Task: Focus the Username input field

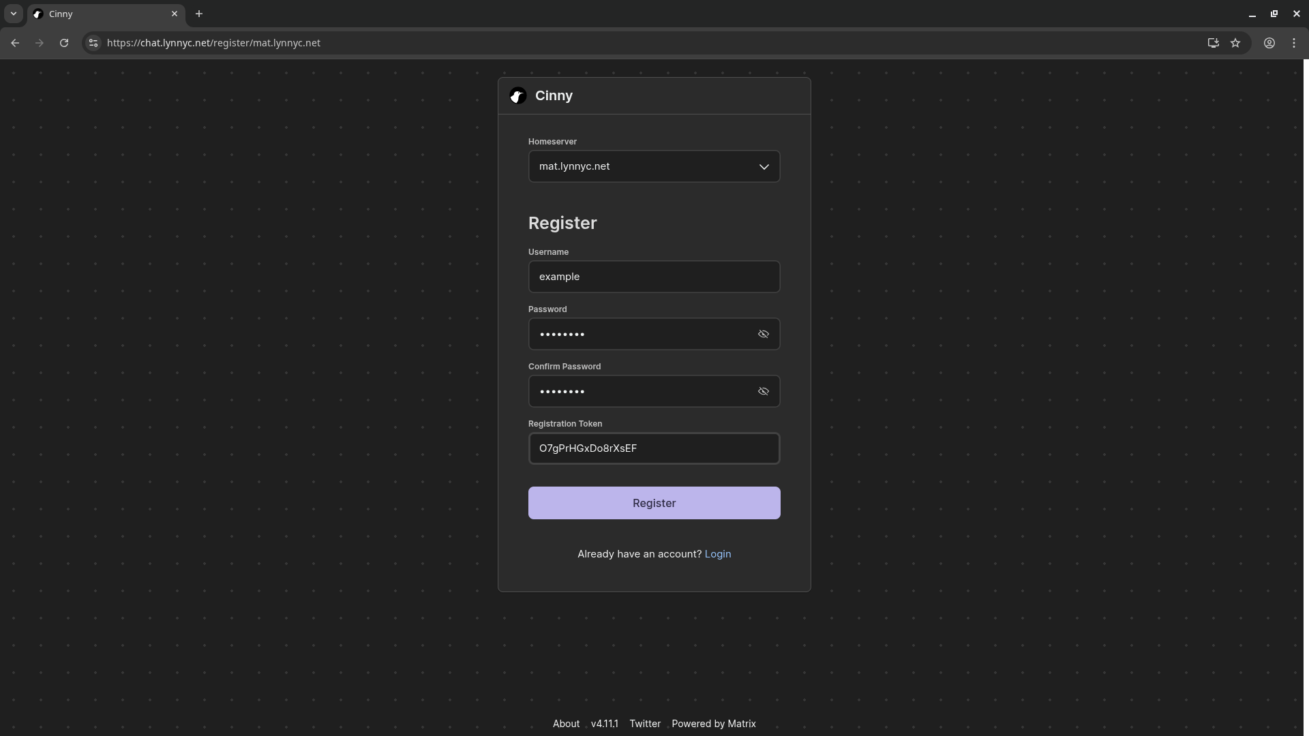Action: [654, 277]
